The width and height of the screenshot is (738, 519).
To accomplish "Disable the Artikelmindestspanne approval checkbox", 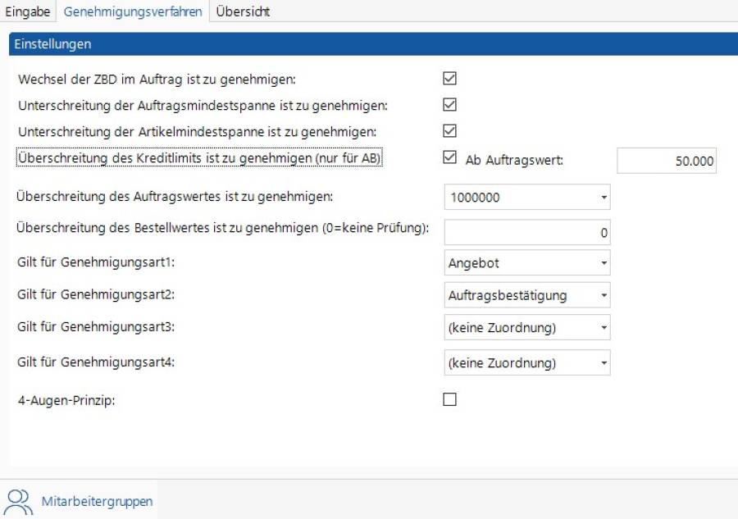I will pos(449,130).
